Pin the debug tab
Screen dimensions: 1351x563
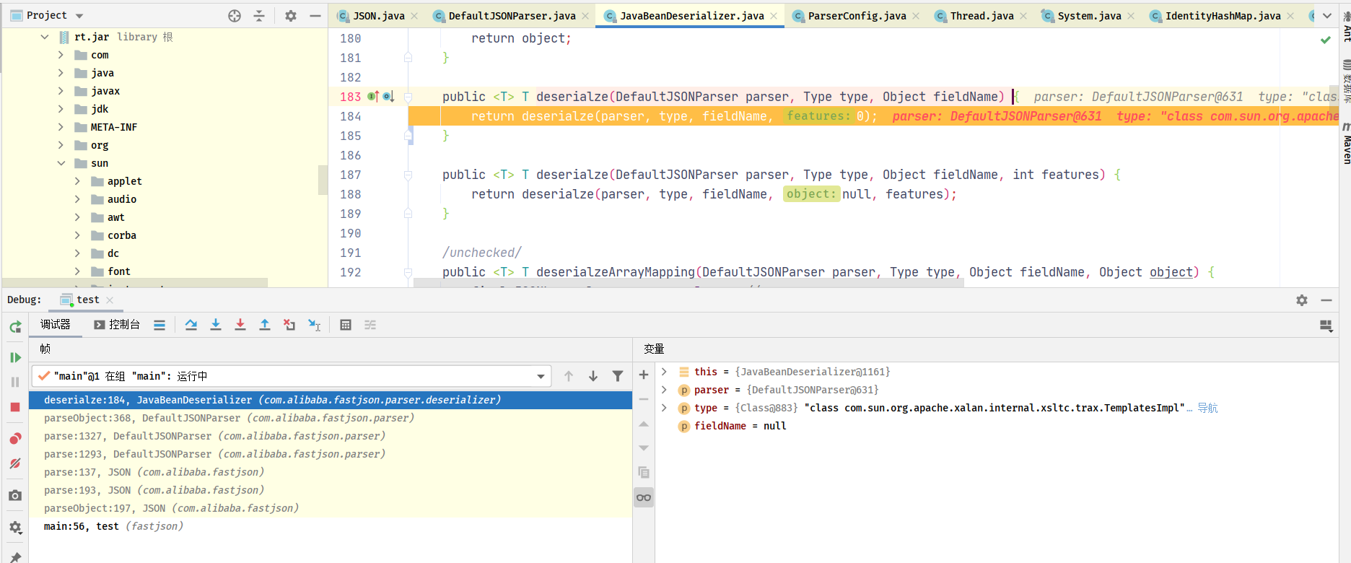pyautogui.click(x=15, y=557)
